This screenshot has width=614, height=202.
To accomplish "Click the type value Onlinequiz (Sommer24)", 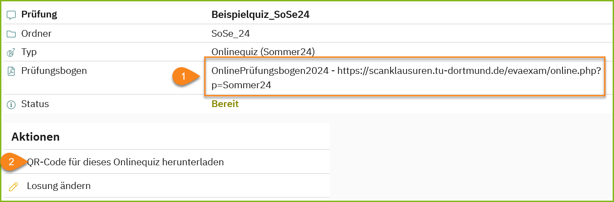I will 263,52.
